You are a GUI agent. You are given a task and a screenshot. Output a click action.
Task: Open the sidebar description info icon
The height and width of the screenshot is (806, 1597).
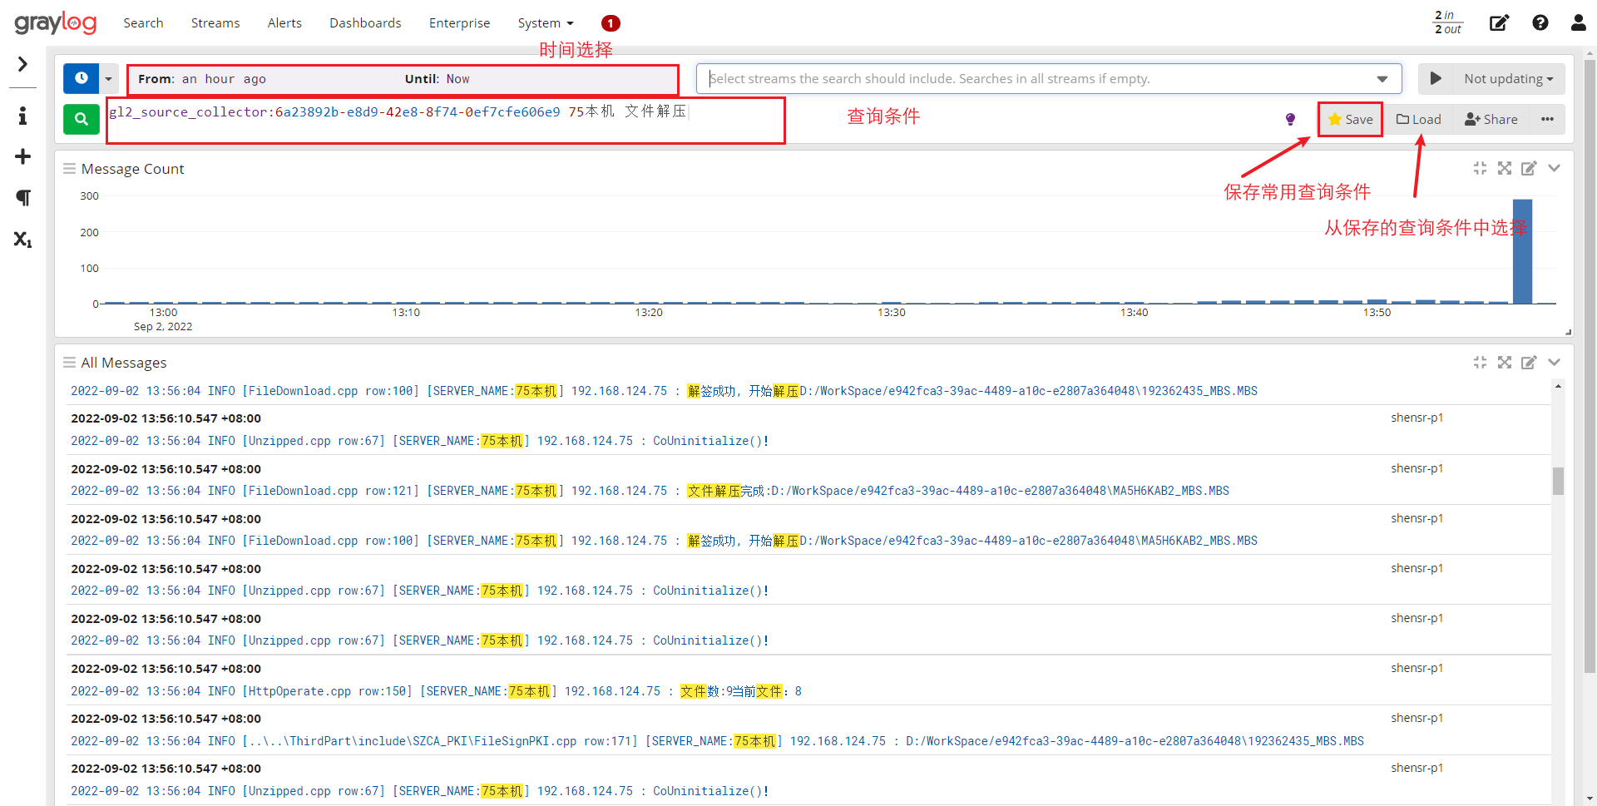[x=22, y=116]
